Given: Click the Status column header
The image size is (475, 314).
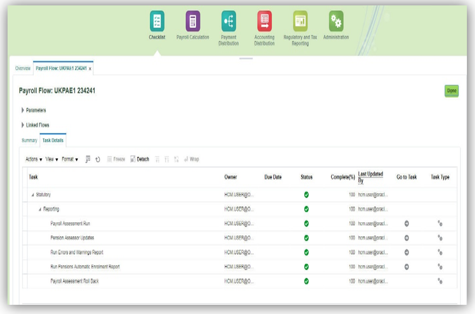Looking at the screenshot, I should pyautogui.click(x=306, y=177).
